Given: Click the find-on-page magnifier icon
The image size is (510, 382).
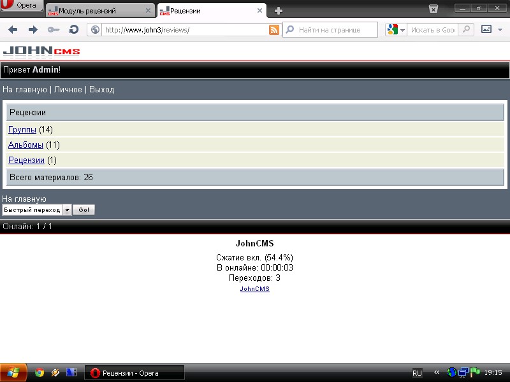Looking at the screenshot, I should click(x=290, y=30).
